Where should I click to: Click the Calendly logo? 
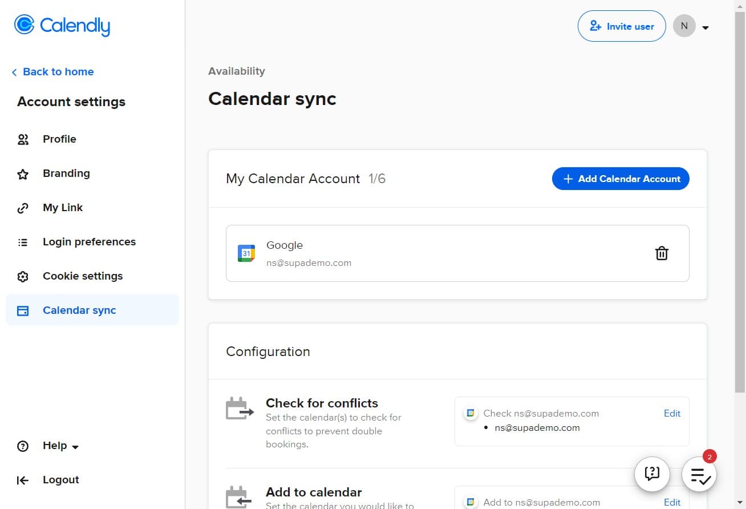(x=62, y=25)
